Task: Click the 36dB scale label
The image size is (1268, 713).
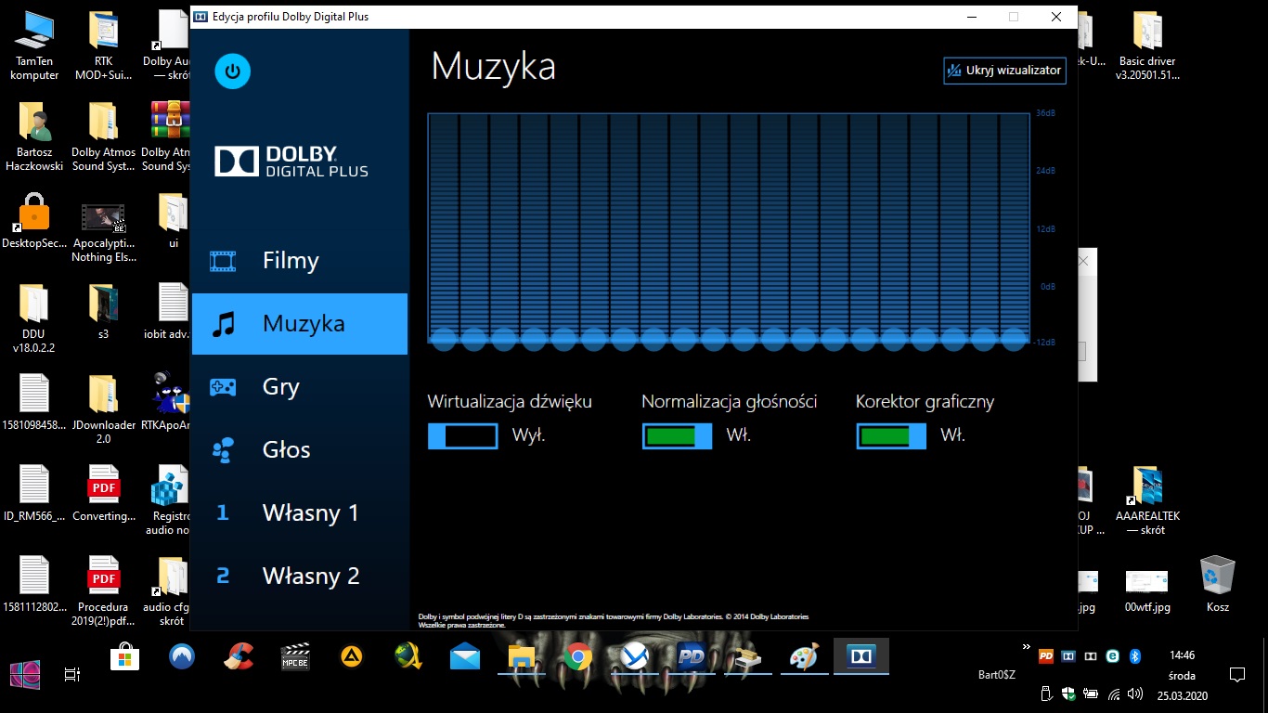Action: click(1045, 113)
